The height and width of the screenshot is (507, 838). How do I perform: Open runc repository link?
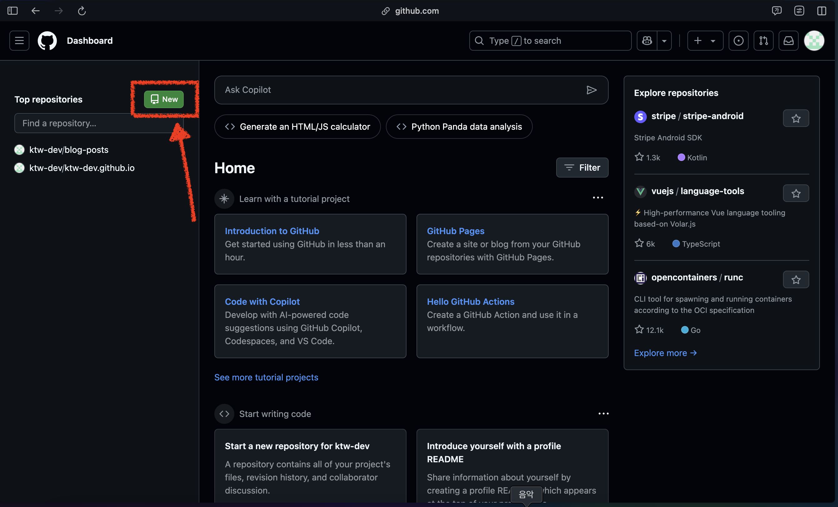point(733,277)
